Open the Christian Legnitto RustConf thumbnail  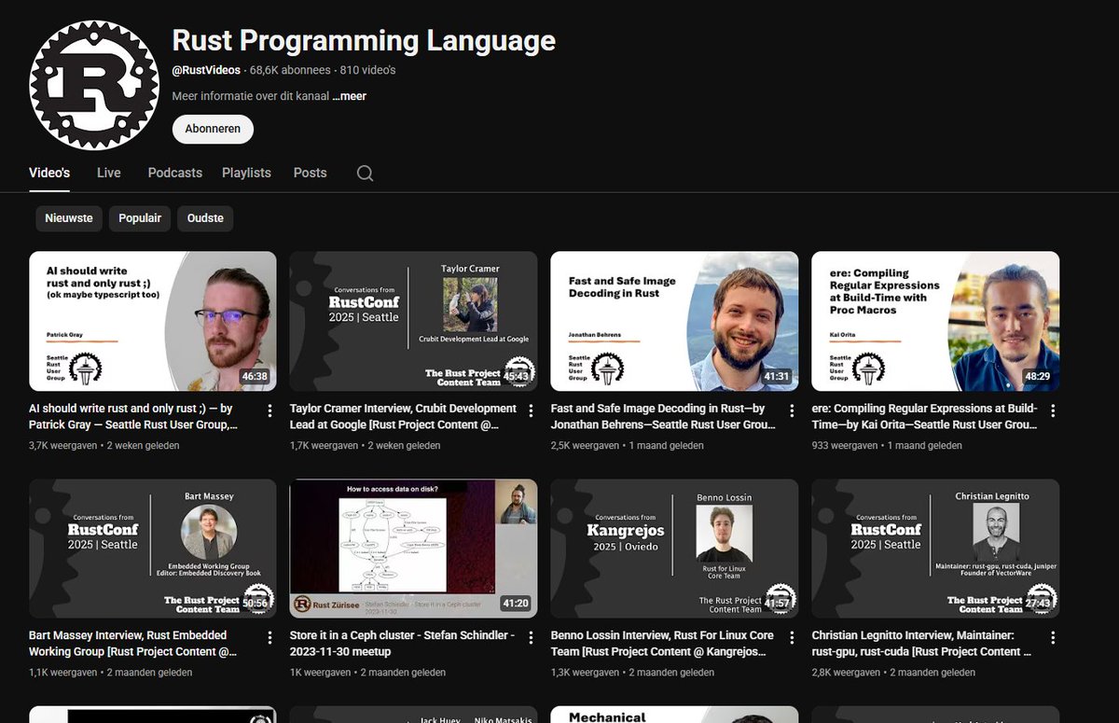(936, 549)
